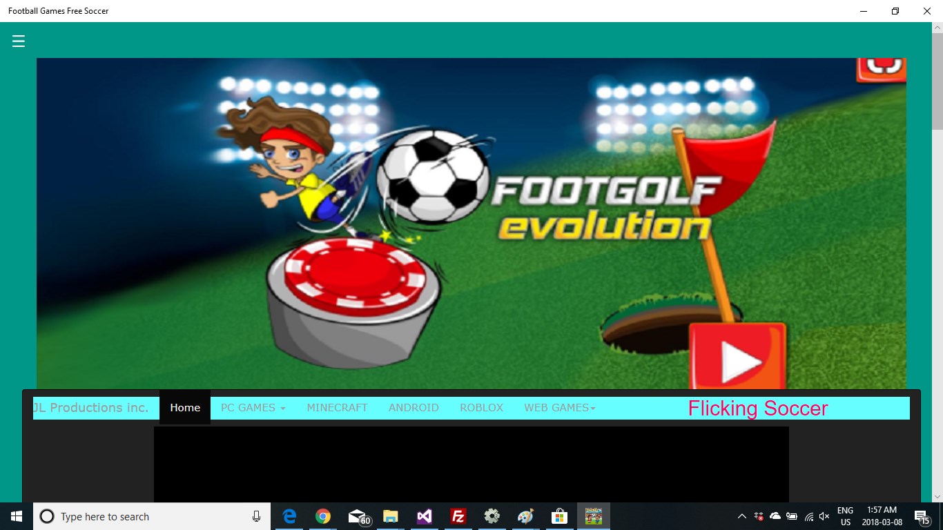Open the clock showing 1:57 AM
Image resolution: width=943 pixels, height=530 pixels.
coord(882,516)
